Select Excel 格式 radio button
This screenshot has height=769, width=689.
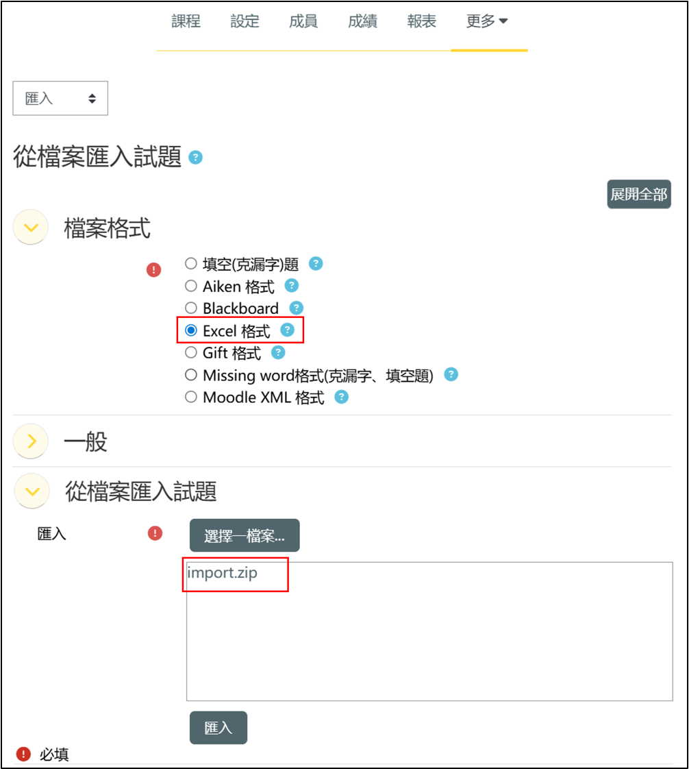tap(190, 330)
